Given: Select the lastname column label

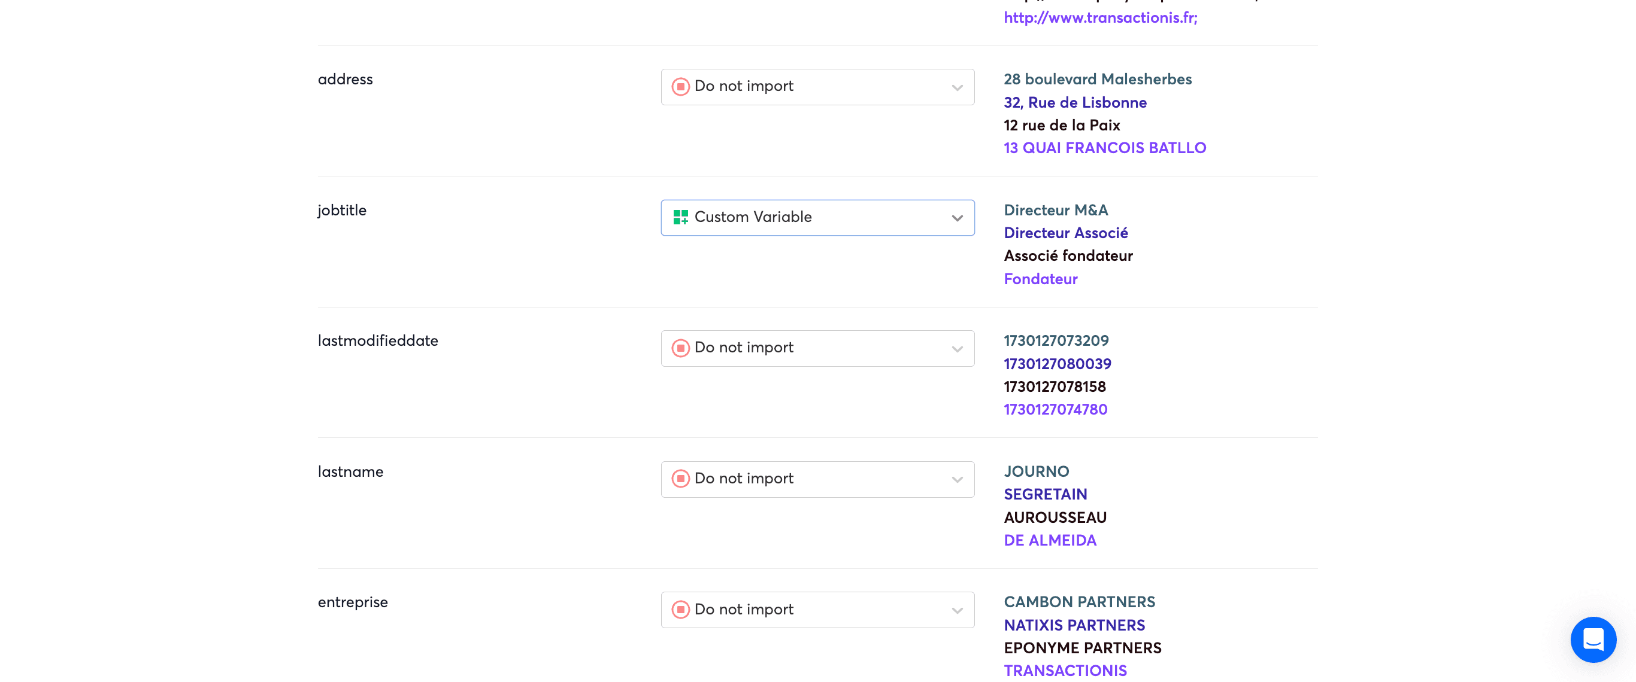Looking at the screenshot, I should [x=350, y=471].
